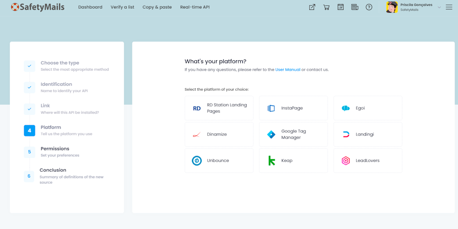Choose the Google Tag Manager platform
This screenshot has width=458, height=229.
[293, 134]
